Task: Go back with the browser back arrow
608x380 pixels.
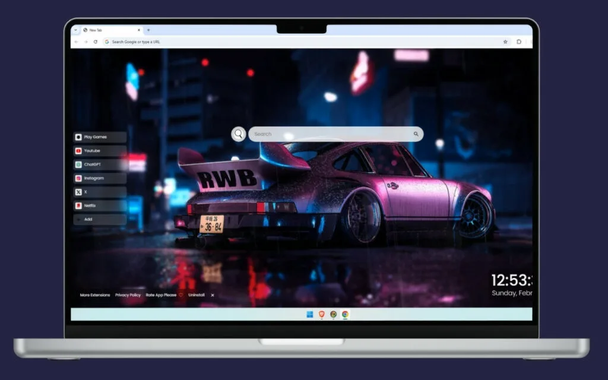Action: [77, 42]
